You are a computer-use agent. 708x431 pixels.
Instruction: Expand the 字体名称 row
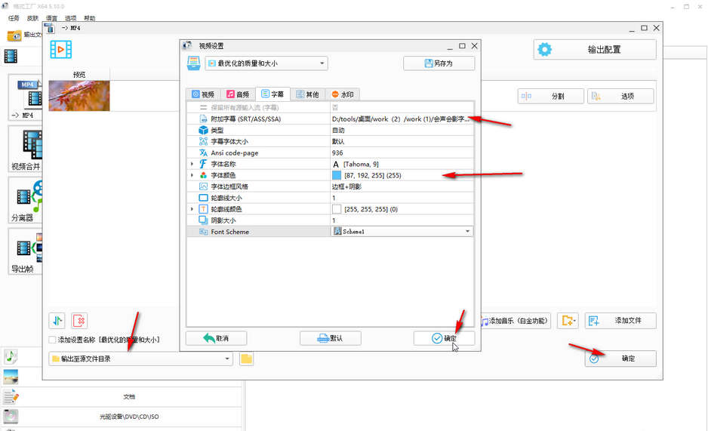192,164
